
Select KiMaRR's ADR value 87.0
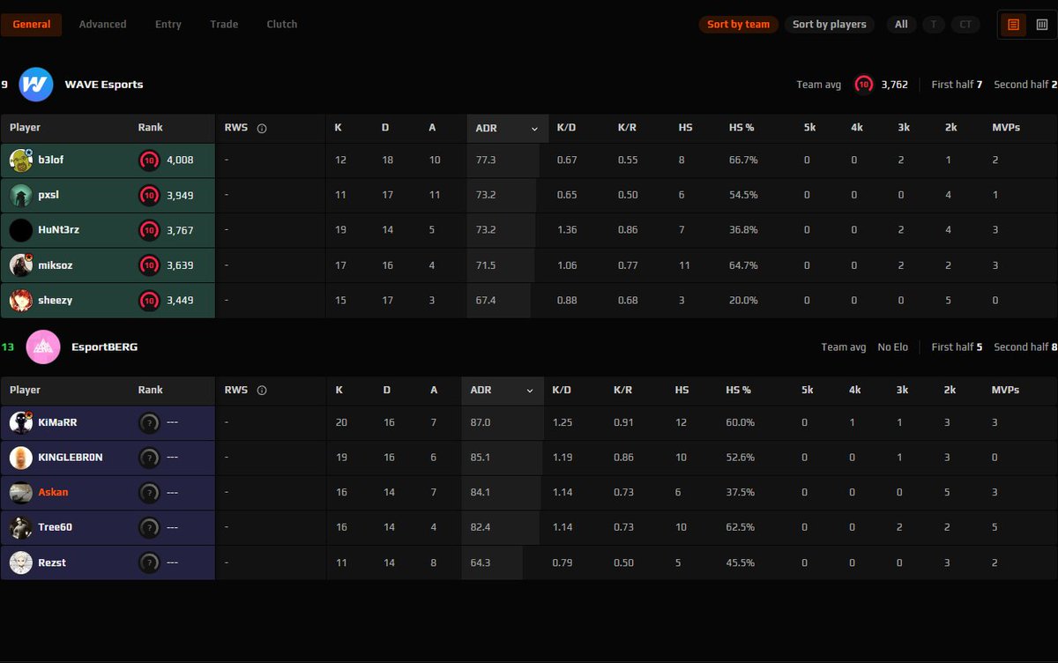click(x=481, y=422)
